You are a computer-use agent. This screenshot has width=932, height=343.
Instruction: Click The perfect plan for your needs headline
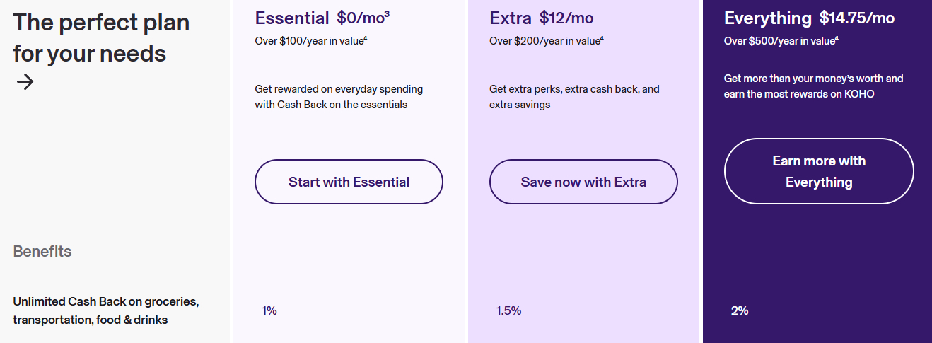tap(101, 37)
